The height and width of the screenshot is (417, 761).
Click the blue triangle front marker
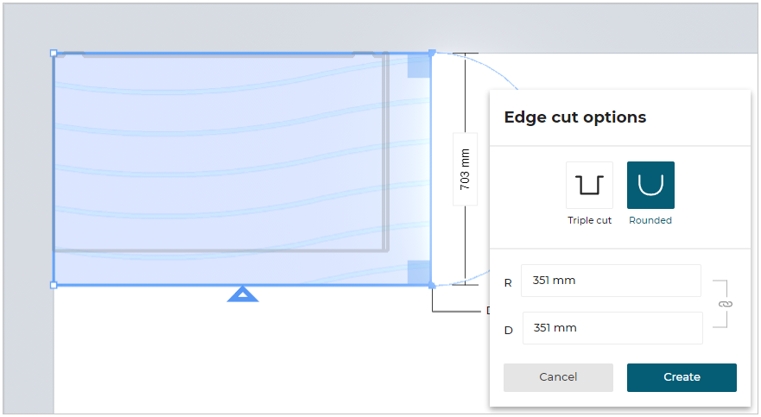(243, 294)
